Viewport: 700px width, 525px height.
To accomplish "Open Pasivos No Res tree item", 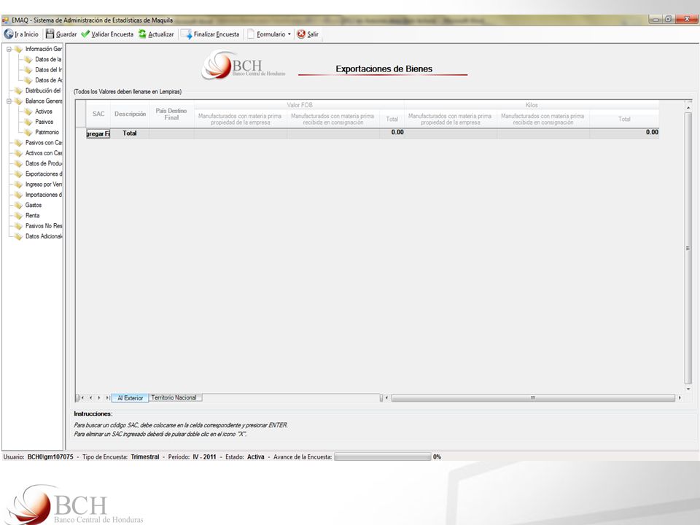I will click(43, 226).
